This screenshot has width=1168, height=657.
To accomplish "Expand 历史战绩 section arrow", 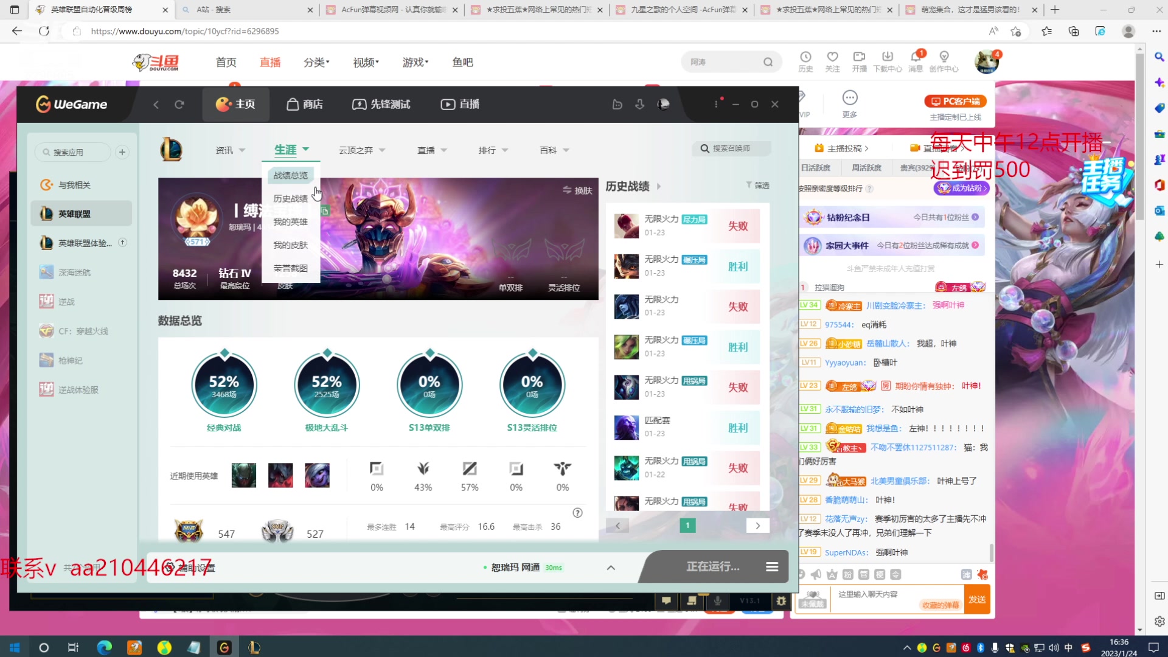I will click(659, 187).
